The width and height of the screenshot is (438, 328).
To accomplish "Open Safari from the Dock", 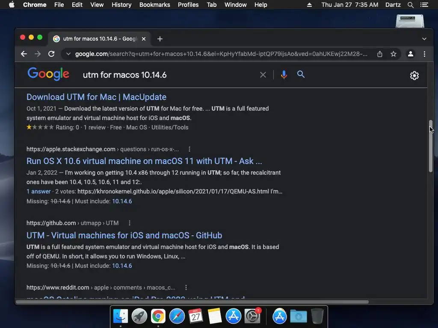I will [177, 316].
